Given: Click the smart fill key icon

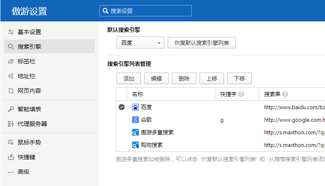Looking at the screenshot, I should point(11,109).
